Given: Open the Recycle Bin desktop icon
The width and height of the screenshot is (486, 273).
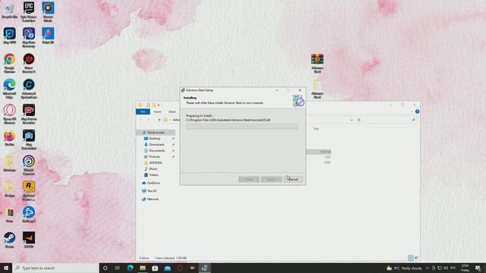Looking at the screenshot, I should pyautogui.click(x=9, y=11).
